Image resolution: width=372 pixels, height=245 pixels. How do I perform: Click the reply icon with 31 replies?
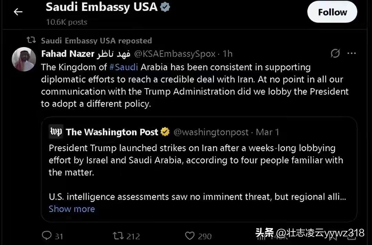46,236
